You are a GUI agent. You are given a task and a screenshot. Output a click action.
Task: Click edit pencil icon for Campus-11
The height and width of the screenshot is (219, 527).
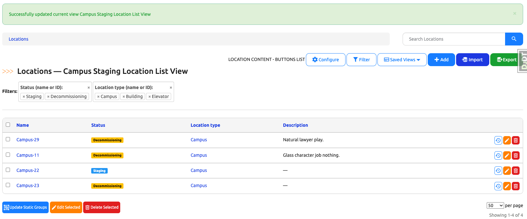tap(507, 155)
